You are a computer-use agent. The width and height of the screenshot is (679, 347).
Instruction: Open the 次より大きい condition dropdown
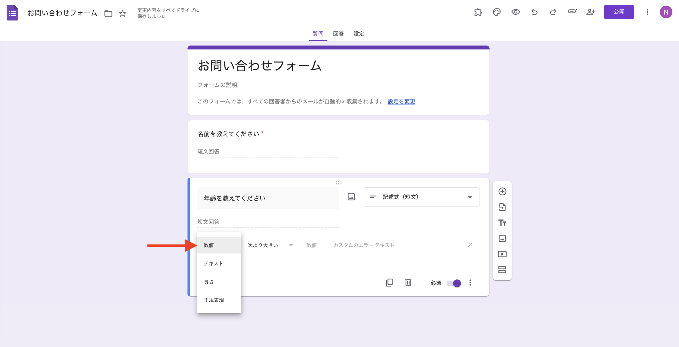(x=269, y=245)
